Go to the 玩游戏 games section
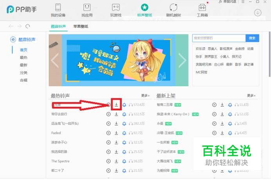Image resolution: width=271 pixels, height=180 pixels. [116, 10]
